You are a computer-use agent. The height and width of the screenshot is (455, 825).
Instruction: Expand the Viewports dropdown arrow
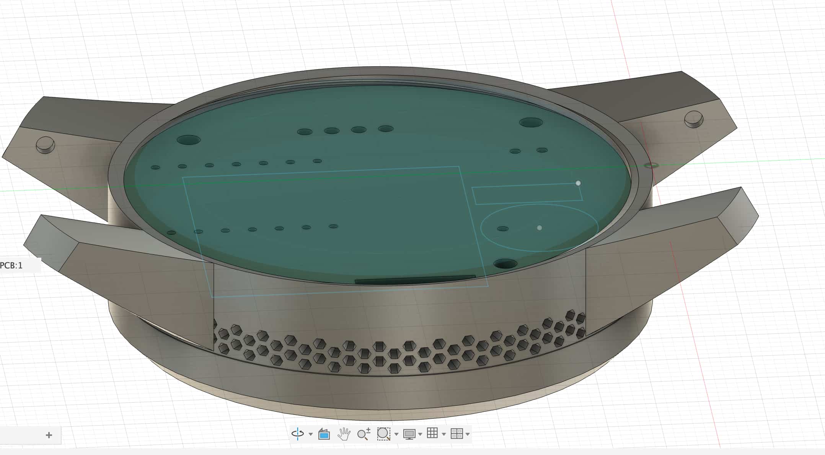point(468,434)
